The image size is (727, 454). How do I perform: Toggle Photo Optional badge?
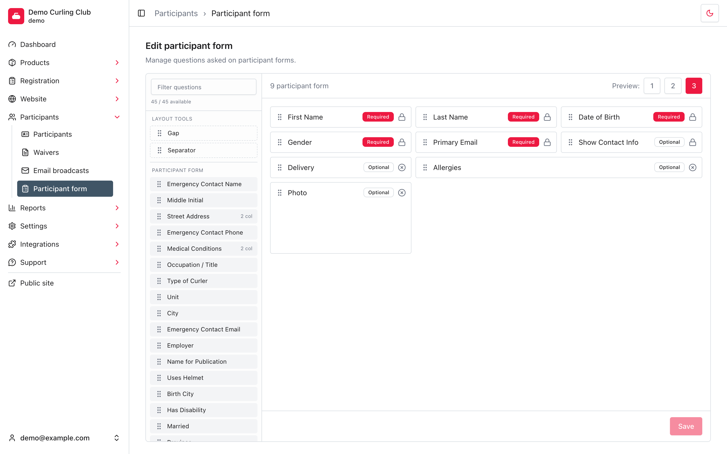tap(379, 192)
